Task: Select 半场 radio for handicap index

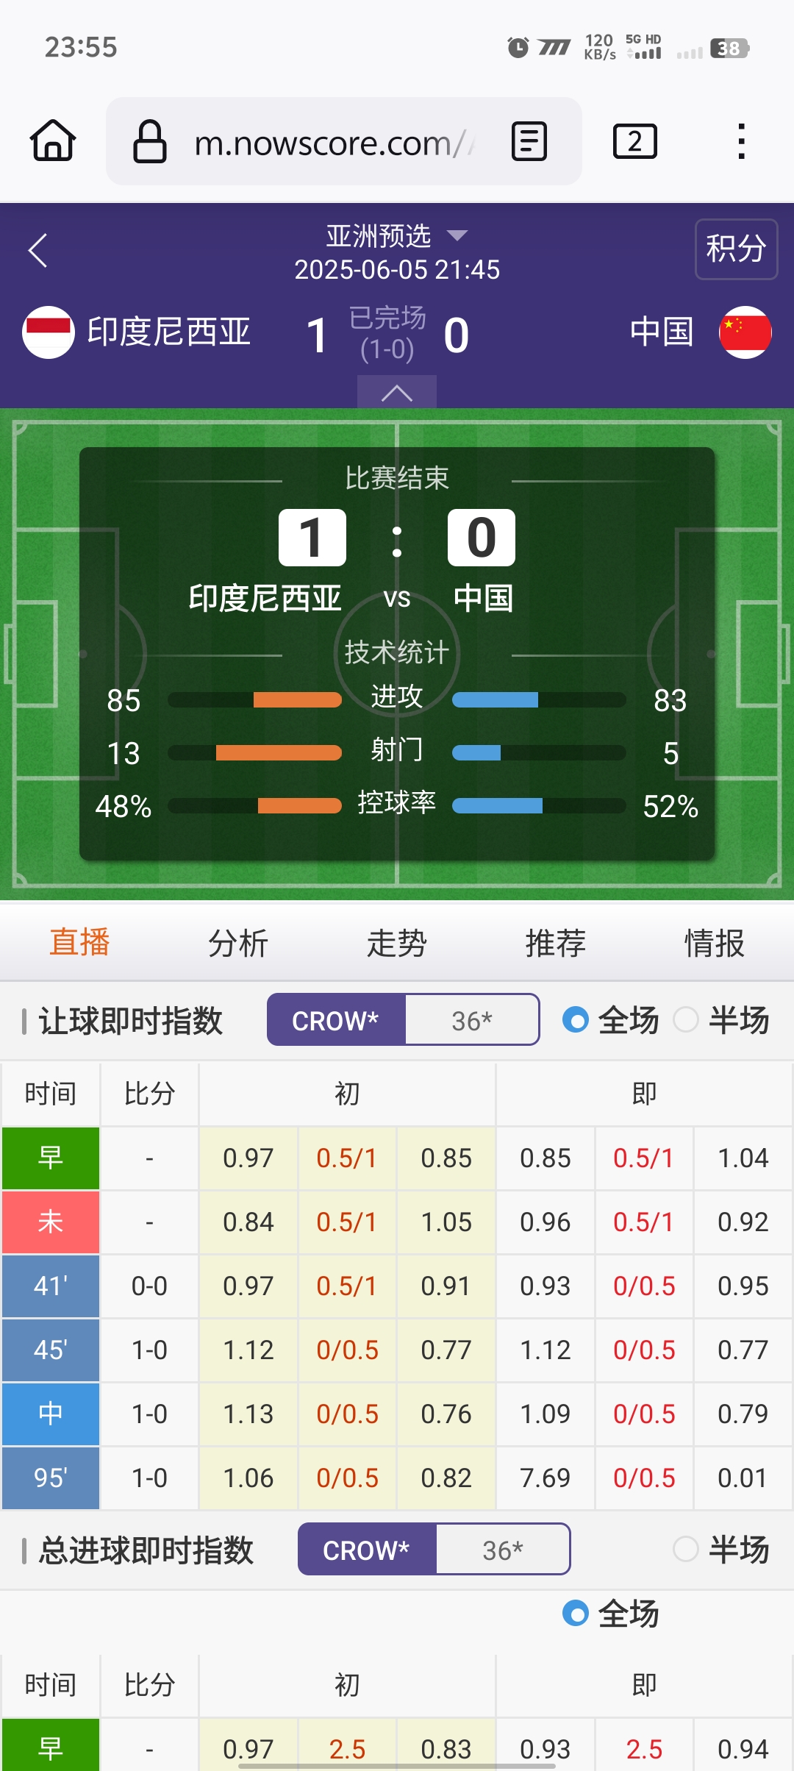Action: tap(686, 1020)
